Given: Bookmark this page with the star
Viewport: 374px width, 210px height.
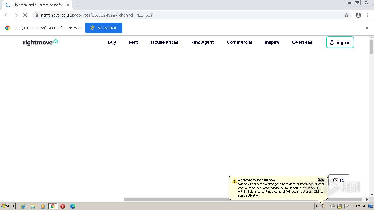Looking at the screenshot, I should pyautogui.click(x=347, y=15).
